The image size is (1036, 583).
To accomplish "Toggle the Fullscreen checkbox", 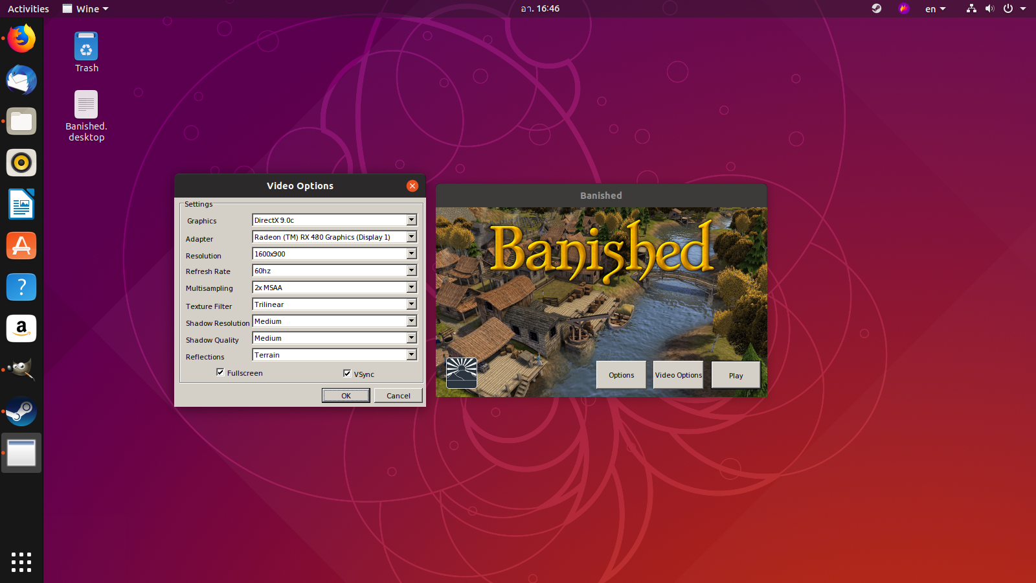I will (220, 372).
